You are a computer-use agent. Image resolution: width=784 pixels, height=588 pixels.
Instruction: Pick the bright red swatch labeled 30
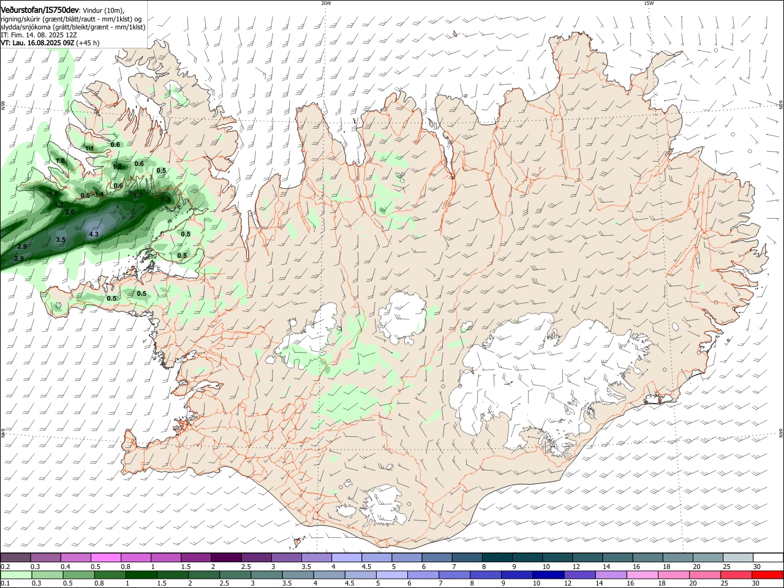[767, 575]
